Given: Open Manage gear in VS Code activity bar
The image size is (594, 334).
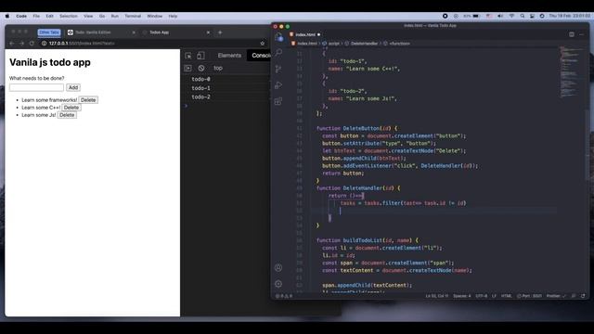Looking at the screenshot, I should click(278, 284).
